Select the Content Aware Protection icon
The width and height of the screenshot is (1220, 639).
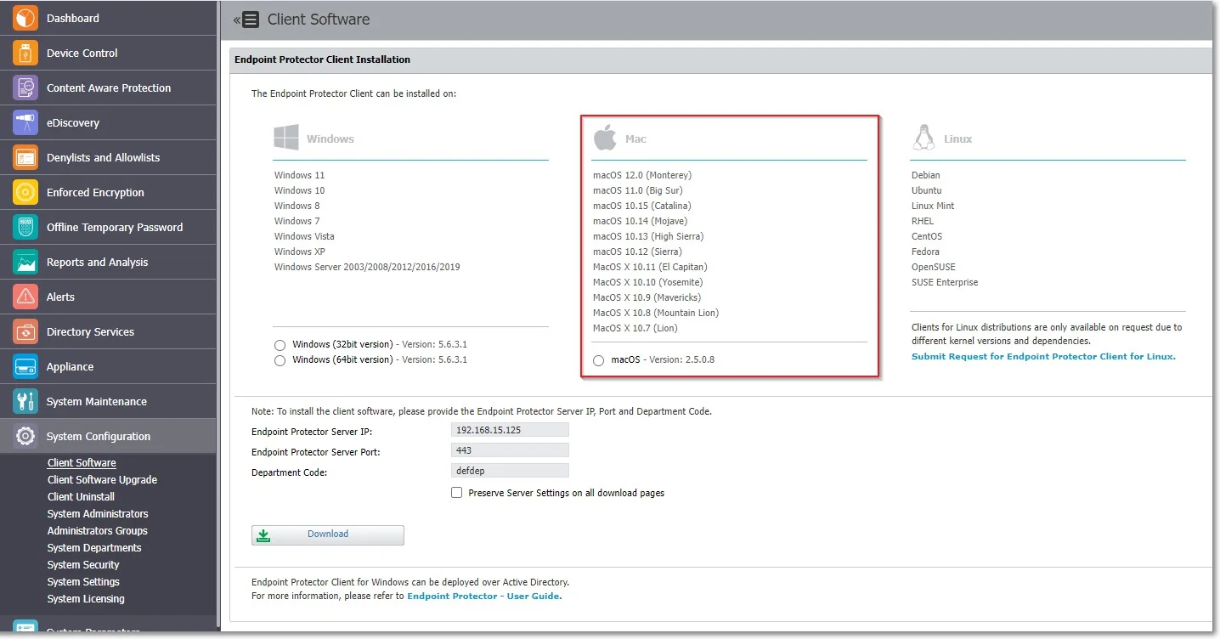pos(25,88)
